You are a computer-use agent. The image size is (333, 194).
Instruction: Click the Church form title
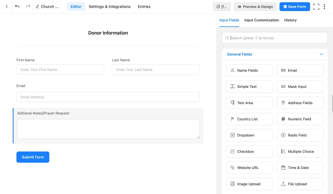pos(49,7)
